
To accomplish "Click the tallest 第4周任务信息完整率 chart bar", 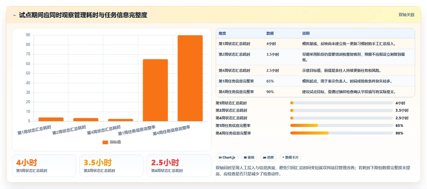I will click(190, 78).
